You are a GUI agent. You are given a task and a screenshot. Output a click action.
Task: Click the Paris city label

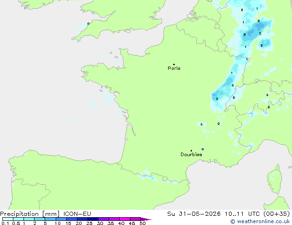point(174,68)
